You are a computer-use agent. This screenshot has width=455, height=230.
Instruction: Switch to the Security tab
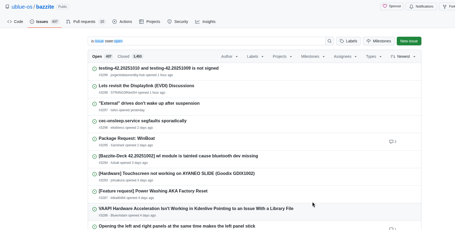pos(178,22)
